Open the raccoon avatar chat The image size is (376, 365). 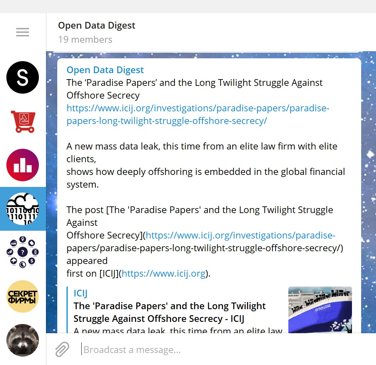[x=23, y=340]
